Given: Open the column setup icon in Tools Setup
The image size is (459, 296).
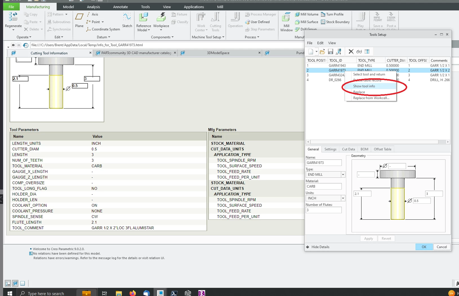Looking at the screenshot, I should point(367,52).
